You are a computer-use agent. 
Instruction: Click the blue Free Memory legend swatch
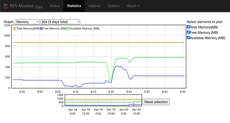tap(41, 28)
